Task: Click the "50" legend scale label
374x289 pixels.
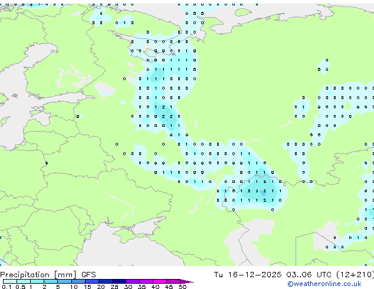Action: coord(182,287)
